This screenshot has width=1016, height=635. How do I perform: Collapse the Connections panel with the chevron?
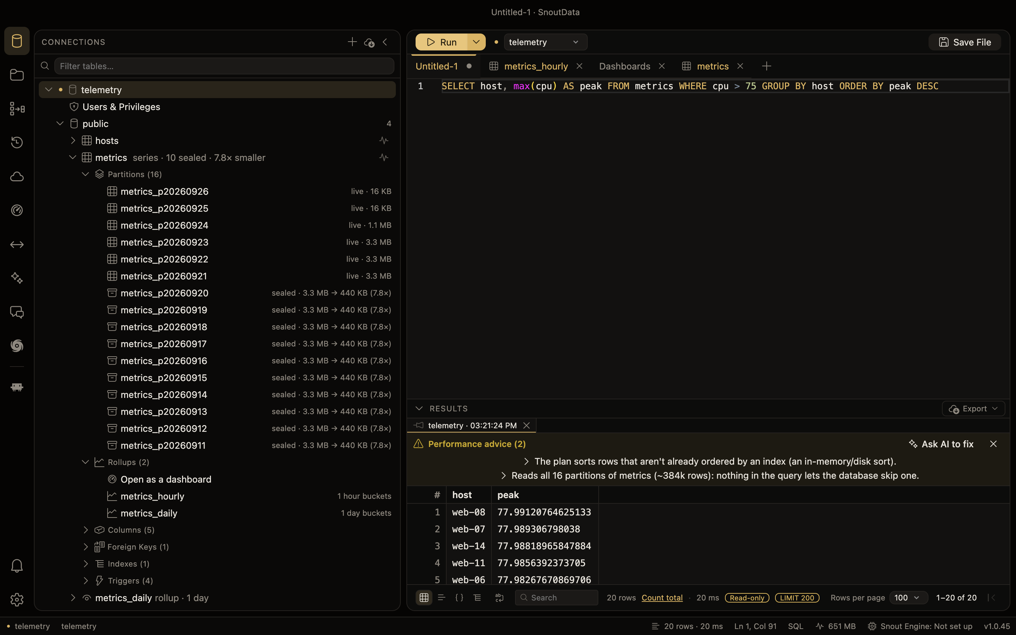pos(385,42)
